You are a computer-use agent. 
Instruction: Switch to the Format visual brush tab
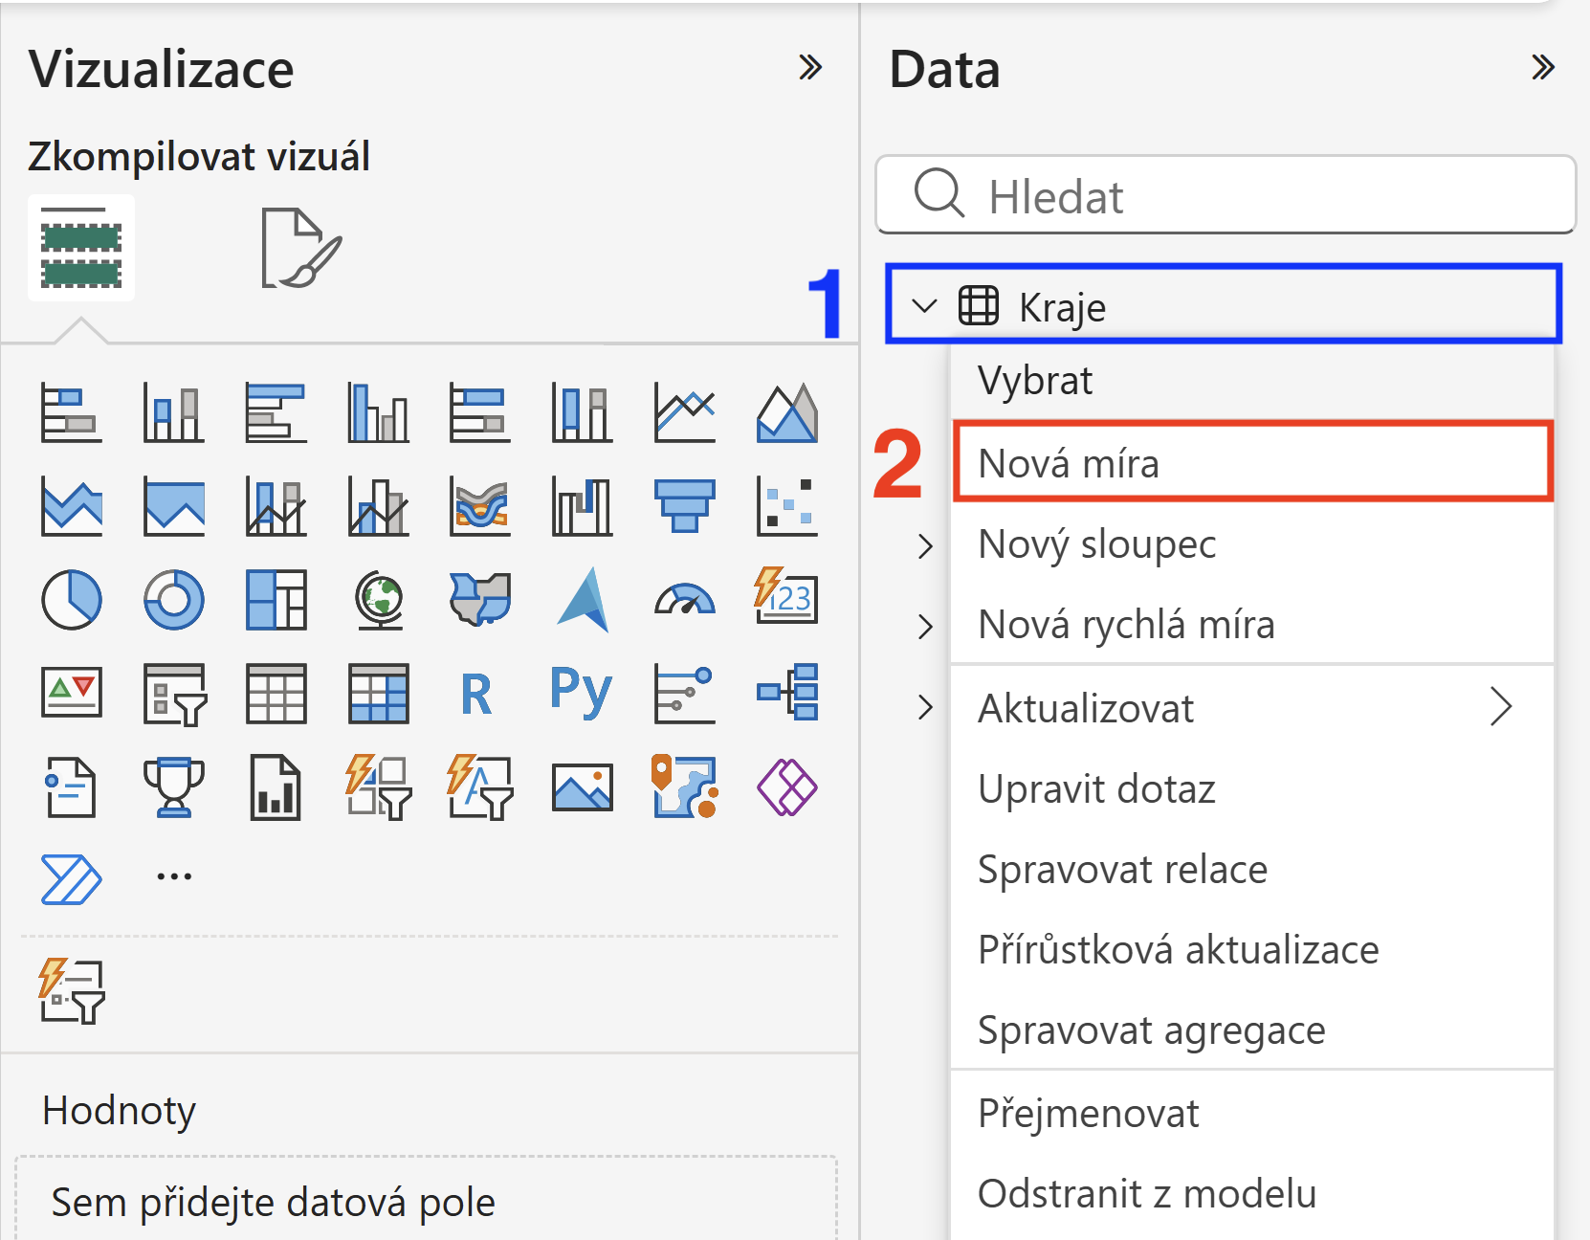click(x=300, y=248)
